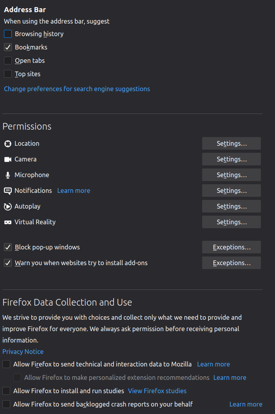Click the Virtual Reality headset icon
Image resolution: width=275 pixels, height=414 pixels.
click(8, 222)
